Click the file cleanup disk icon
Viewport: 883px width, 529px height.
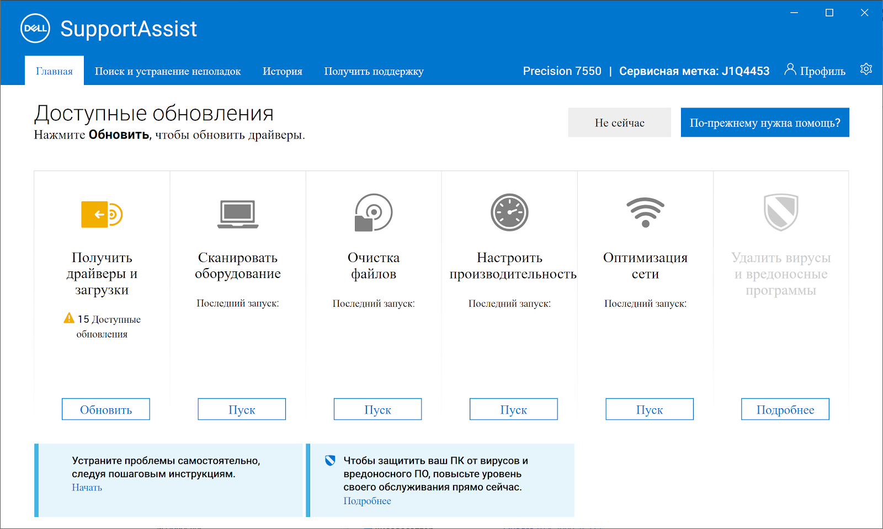click(374, 212)
